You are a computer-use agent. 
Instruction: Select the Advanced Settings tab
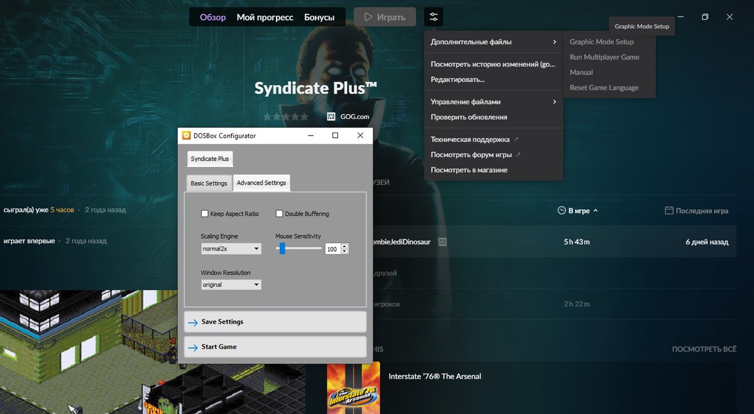[261, 183]
